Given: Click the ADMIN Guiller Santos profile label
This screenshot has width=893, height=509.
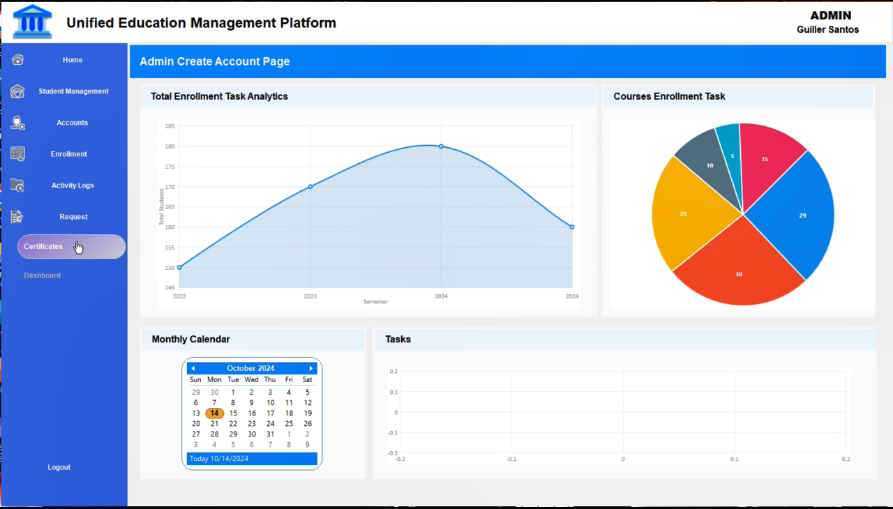Looking at the screenshot, I should (x=828, y=22).
